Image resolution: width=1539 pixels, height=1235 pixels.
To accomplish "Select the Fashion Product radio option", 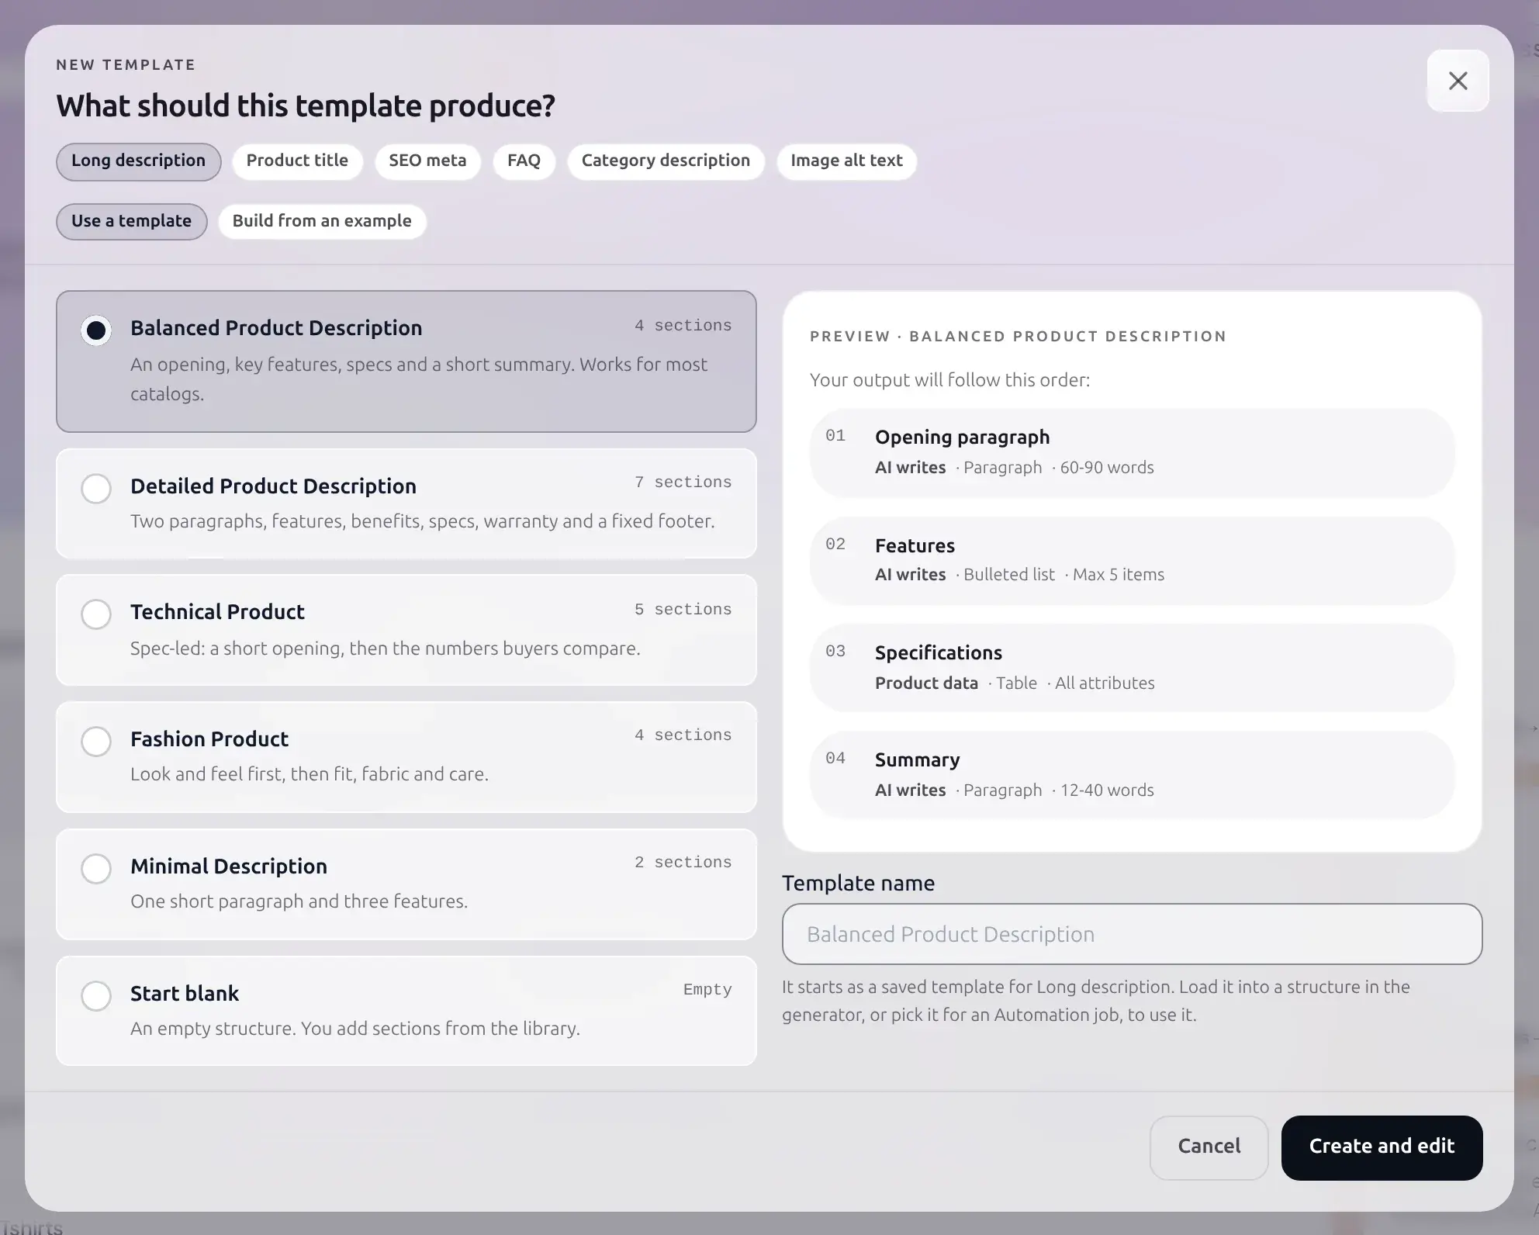I will [96, 742].
